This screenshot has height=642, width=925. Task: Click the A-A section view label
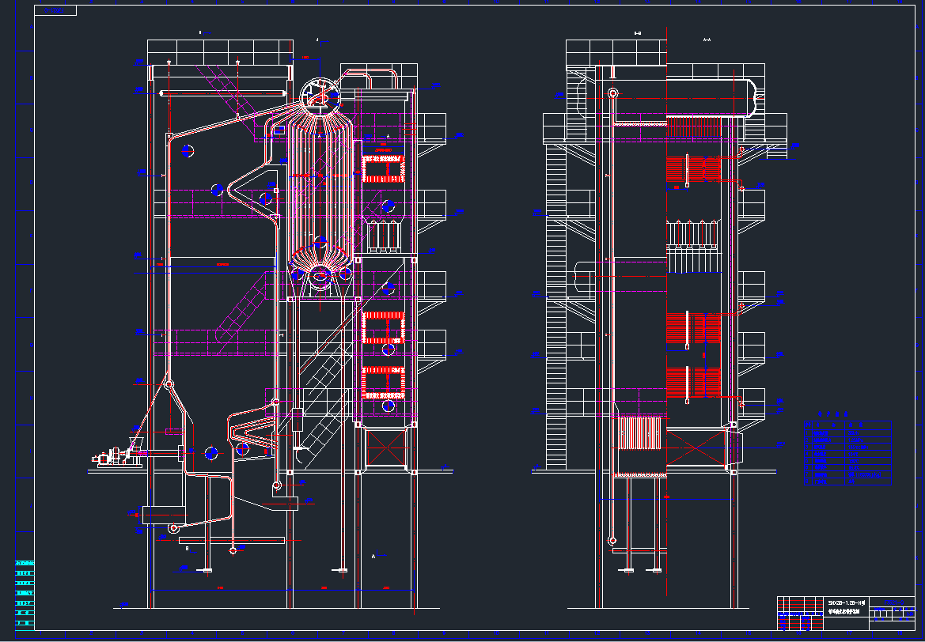[707, 36]
